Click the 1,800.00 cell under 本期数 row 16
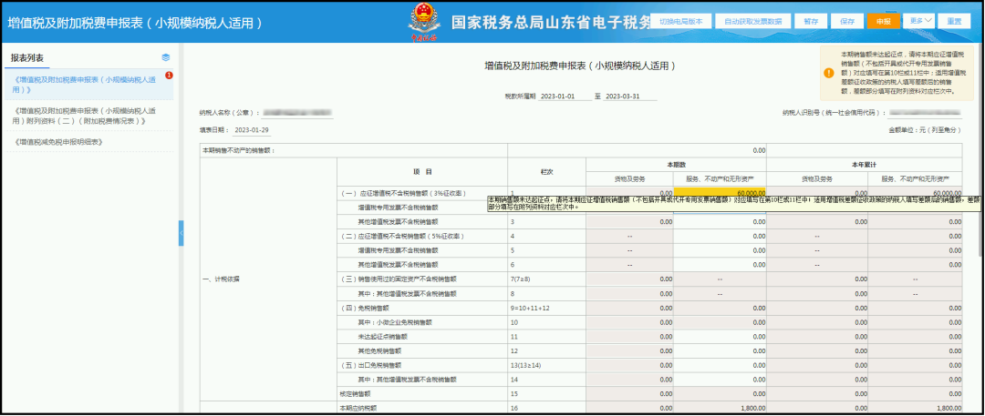Screen dimensions: 985x416 [720, 409]
